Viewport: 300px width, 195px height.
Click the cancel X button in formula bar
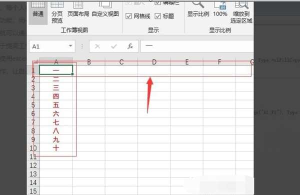(x=97, y=46)
